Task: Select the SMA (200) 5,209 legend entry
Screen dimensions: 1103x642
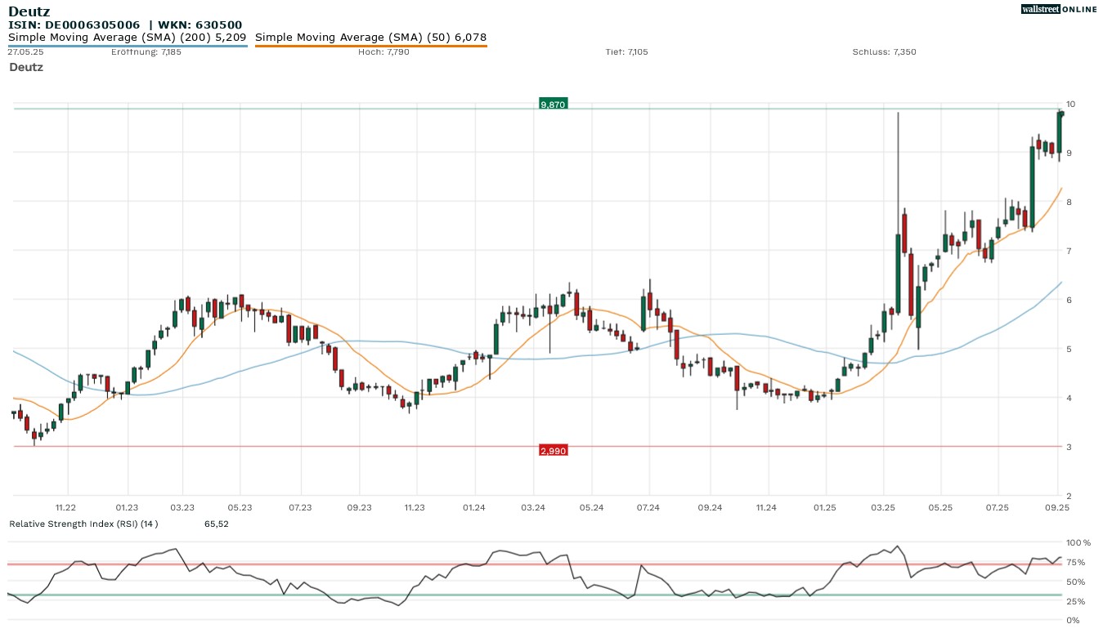Action: tap(127, 38)
